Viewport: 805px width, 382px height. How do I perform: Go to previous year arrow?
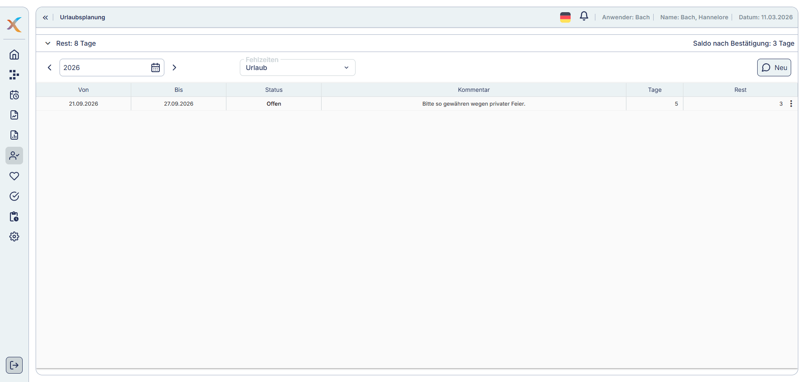49,68
